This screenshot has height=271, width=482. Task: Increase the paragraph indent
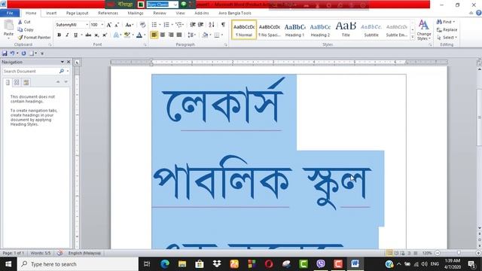(x=201, y=25)
